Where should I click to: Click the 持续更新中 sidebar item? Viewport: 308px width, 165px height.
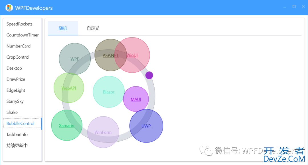(x=23, y=145)
